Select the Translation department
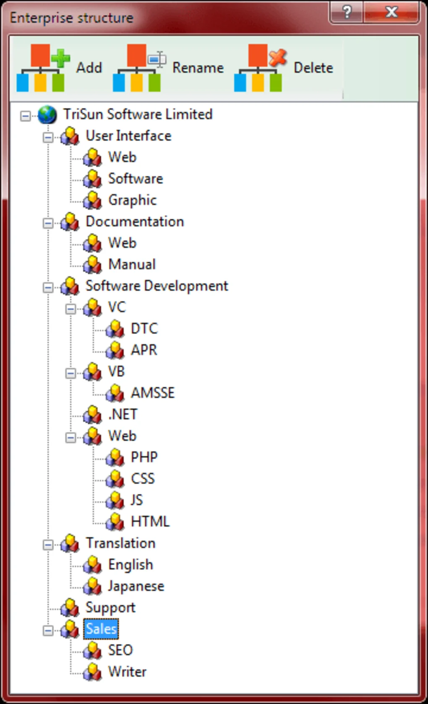The height and width of the screenshot is (704, 428). click(x=120, y=543)
